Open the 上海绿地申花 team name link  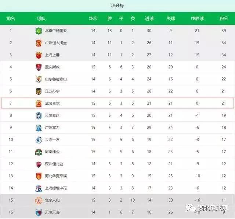(x=55, y=188)
